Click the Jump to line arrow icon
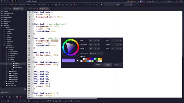Screen dimensions: 184x103 click(x=134, y=5)
